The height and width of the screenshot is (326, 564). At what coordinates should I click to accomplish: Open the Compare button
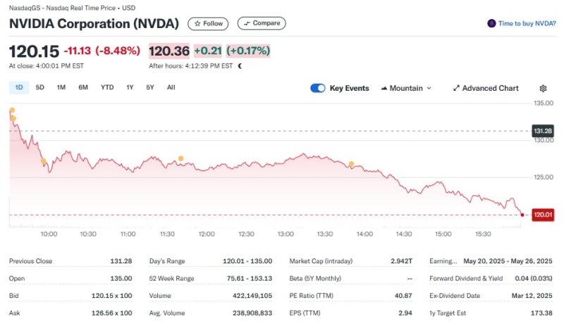262,23
